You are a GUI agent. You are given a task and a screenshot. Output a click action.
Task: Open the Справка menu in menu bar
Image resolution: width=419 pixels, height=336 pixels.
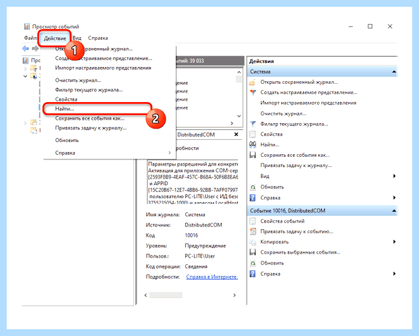point(98,38)
